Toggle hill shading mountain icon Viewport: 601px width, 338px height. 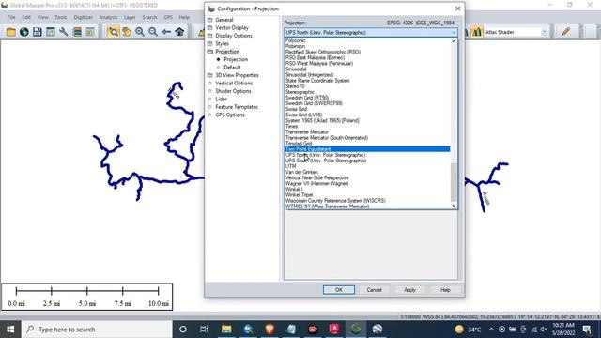pos(476,32)
